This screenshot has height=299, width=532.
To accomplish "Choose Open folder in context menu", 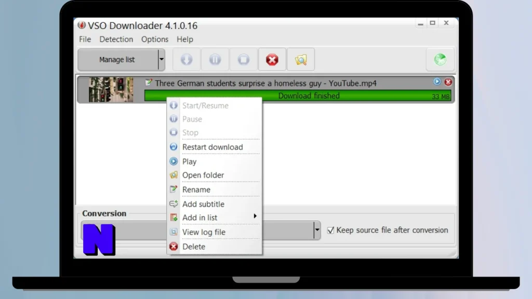I will point(215,175).
